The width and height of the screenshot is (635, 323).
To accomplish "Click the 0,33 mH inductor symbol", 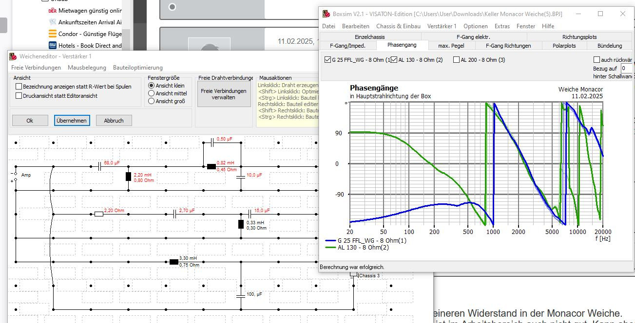I will pyautogui.click(x=241, y=224).
